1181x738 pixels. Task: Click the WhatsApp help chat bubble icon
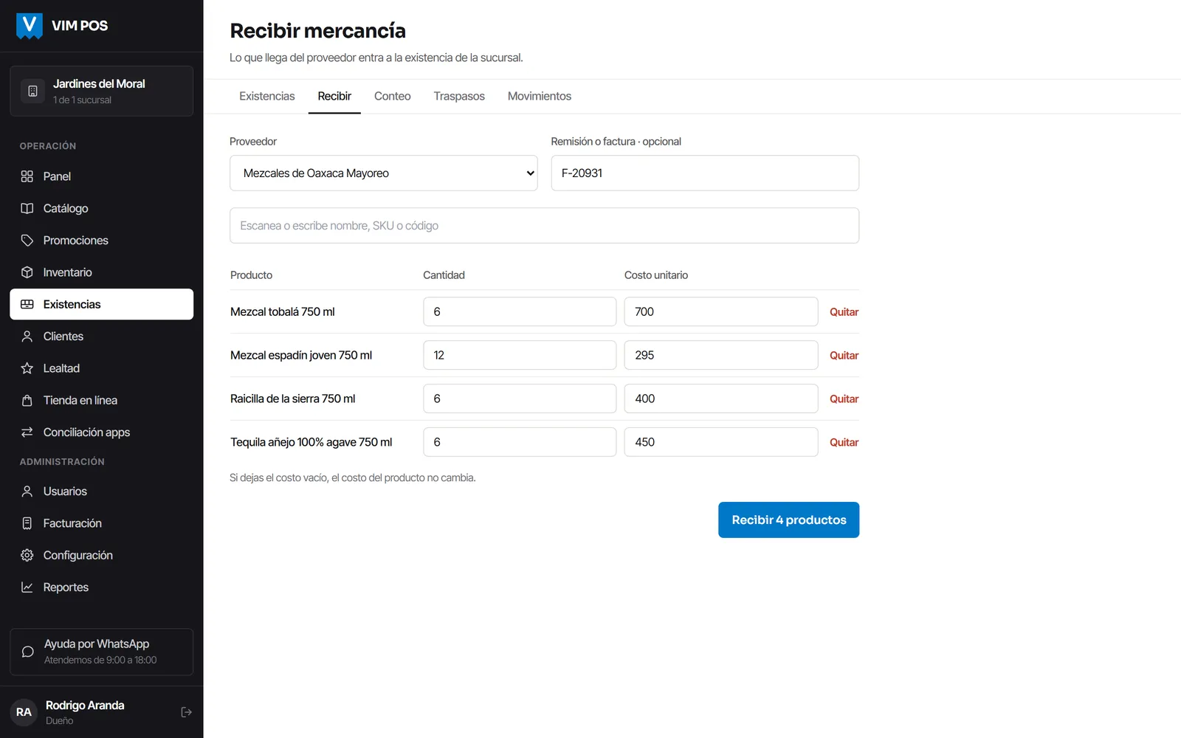click(28, 652)
